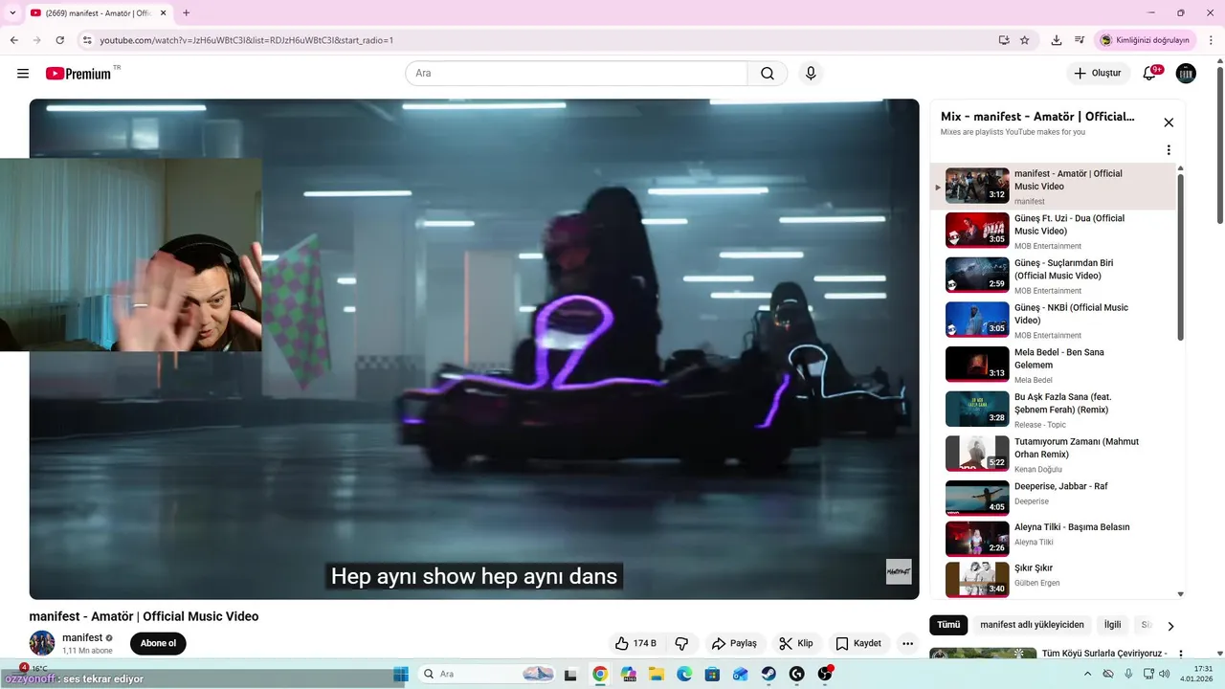Screen dimensions: 1225x689
Task: Open tab search dropdown arrow
Action: pos(12,13)
